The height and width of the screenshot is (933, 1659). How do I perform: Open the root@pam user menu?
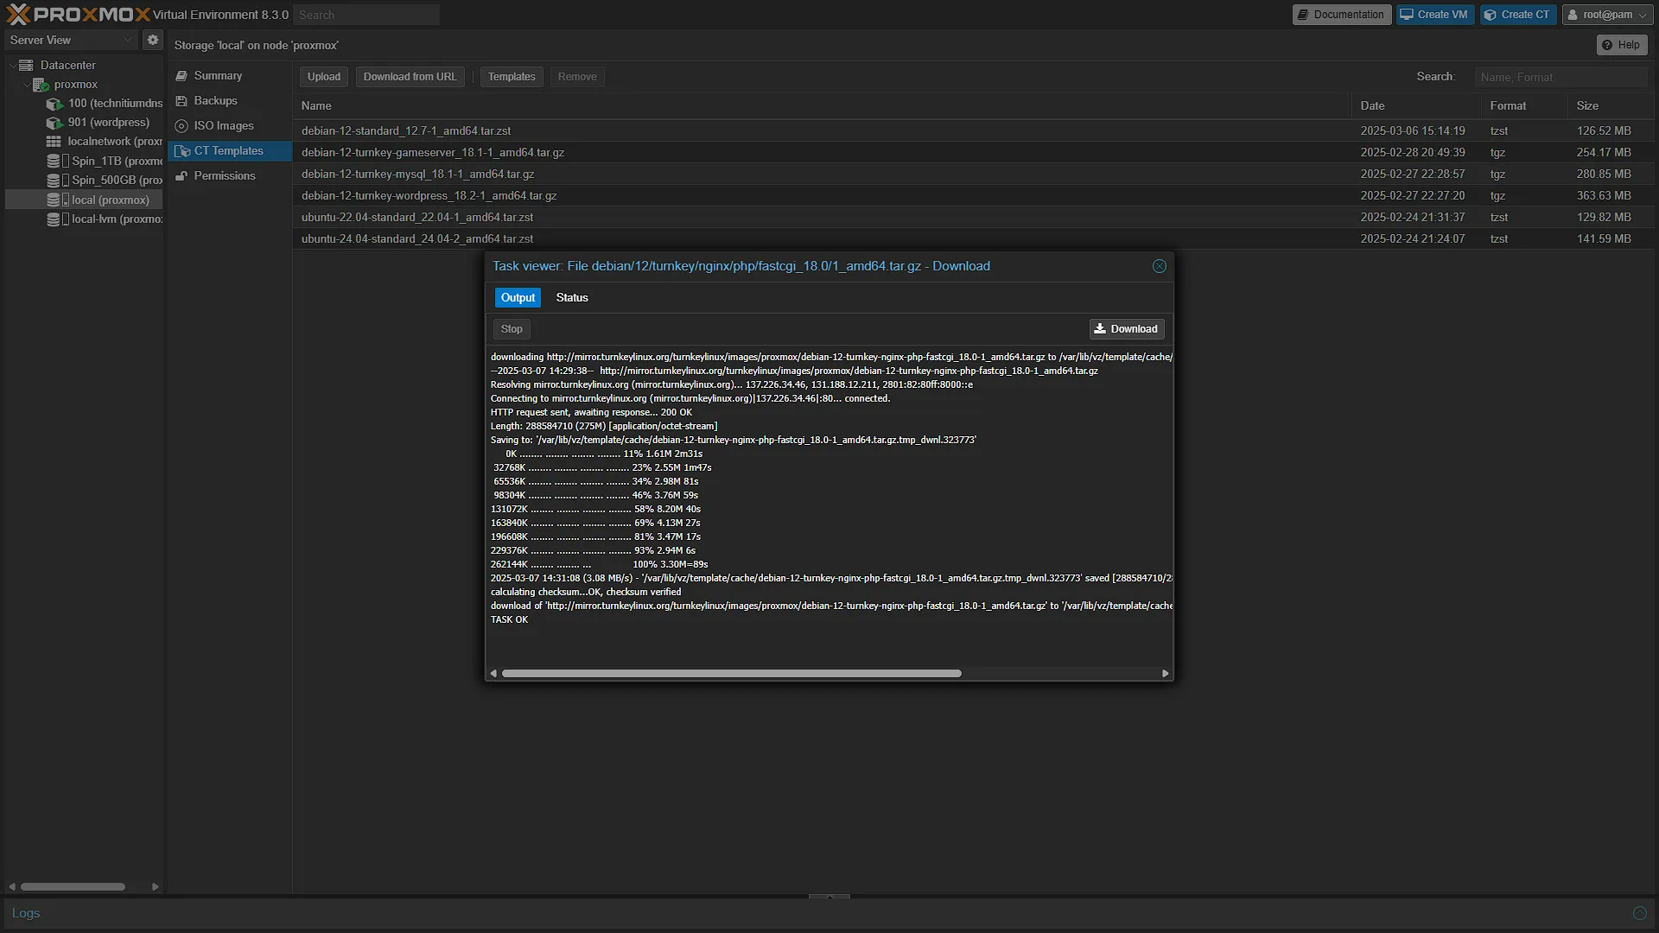coord(1609,15)
